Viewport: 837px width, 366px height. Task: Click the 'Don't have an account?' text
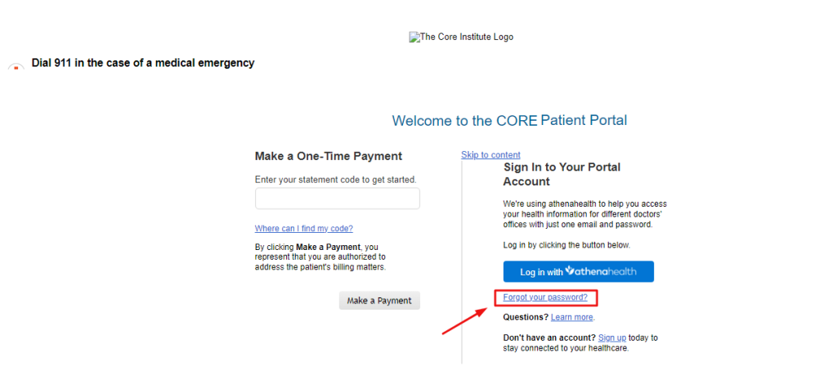coord(549,337)
